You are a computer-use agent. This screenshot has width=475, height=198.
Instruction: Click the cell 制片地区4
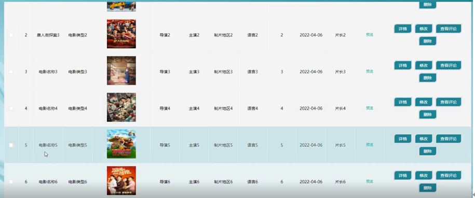(223, 108)
